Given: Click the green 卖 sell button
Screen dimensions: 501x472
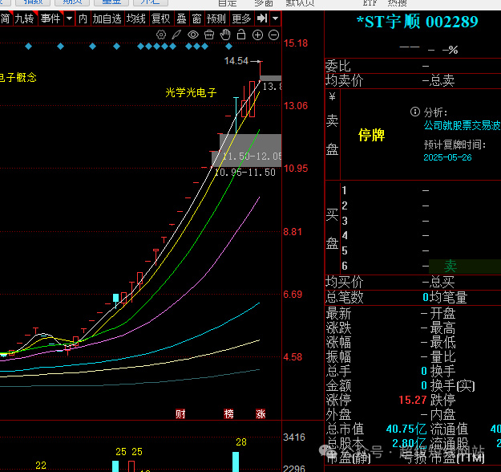Looking at the screenshot, I should click(x=450, y=266).
